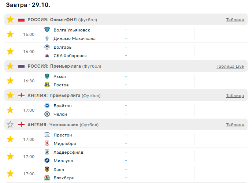Click the Ахмат team logo
The image size is (252, 183).
tap(47, 76)
